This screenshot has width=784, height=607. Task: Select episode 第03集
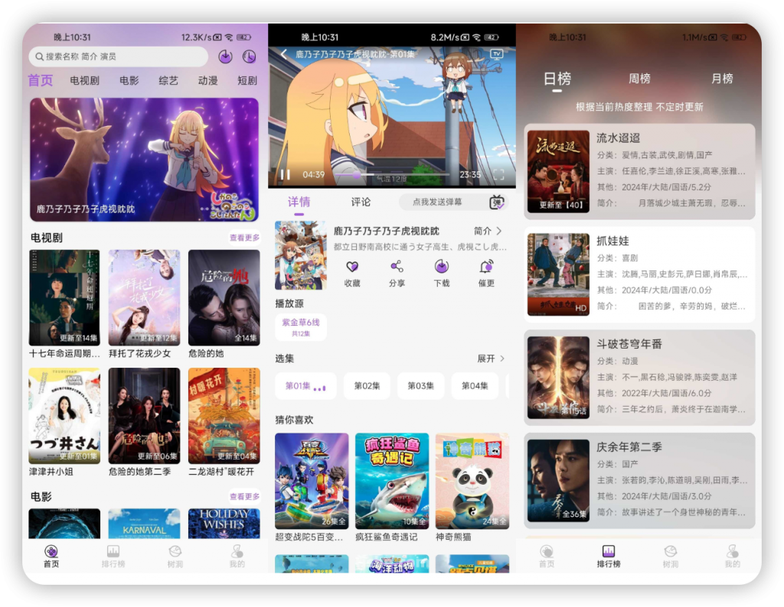pyautogui.click(x=420, y=386)
